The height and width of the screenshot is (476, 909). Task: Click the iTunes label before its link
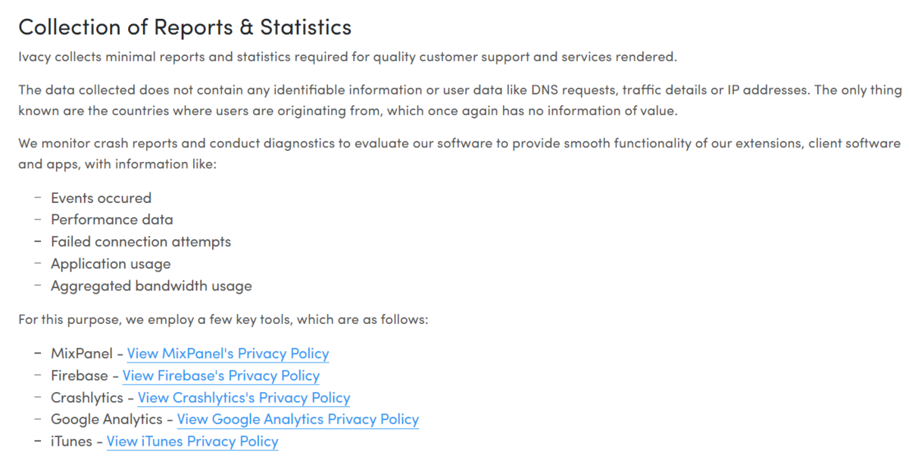[x=71, y=441]
